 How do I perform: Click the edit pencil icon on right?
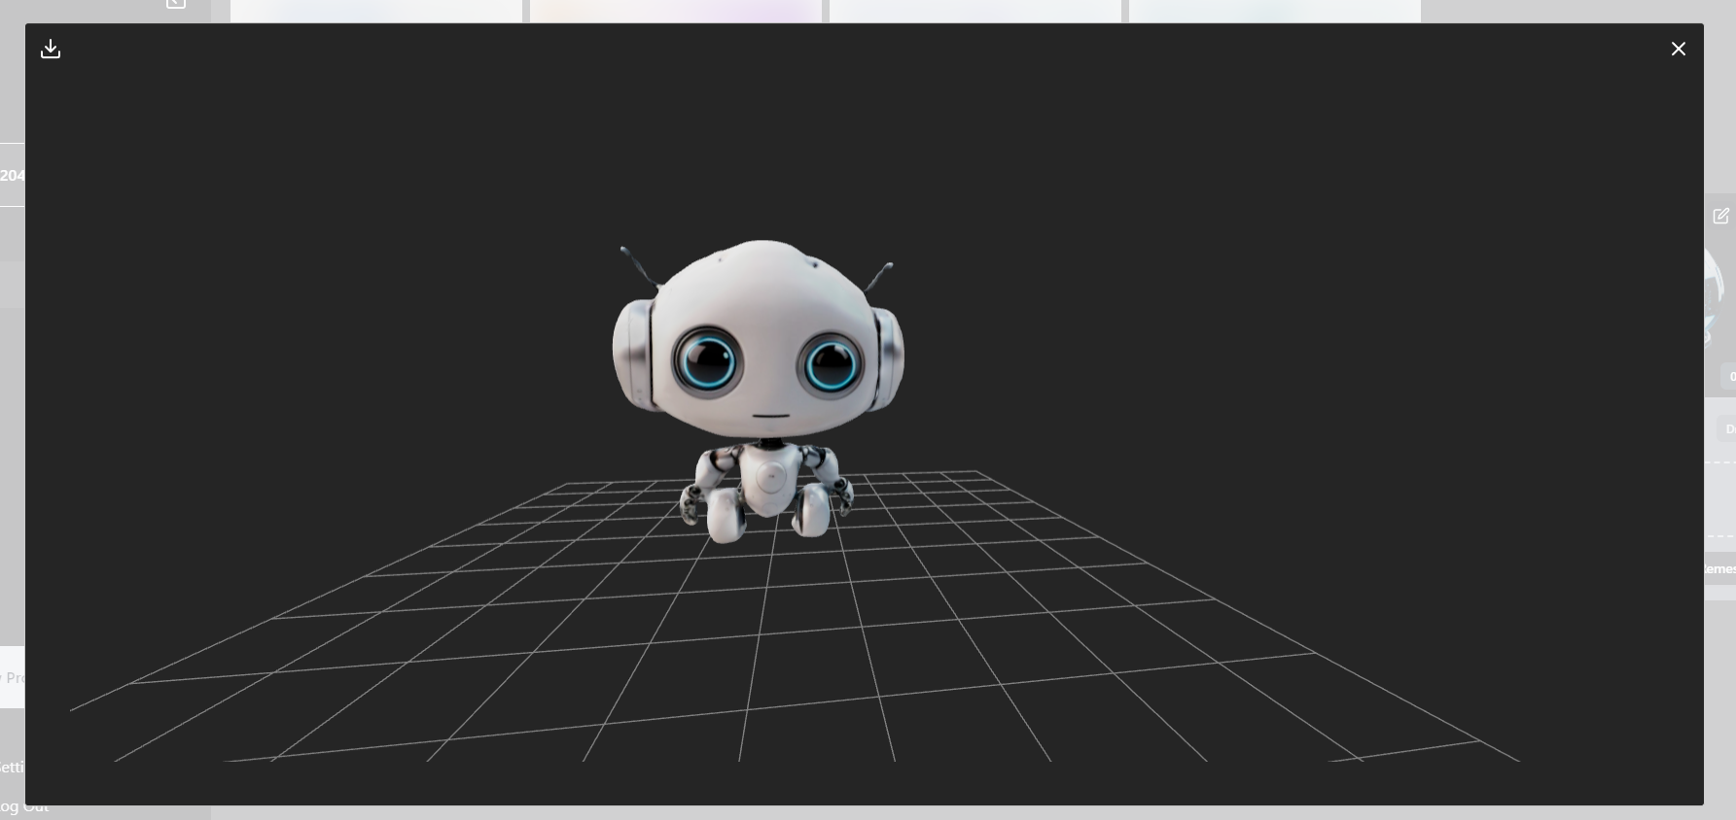click(x=1720, y=216)
